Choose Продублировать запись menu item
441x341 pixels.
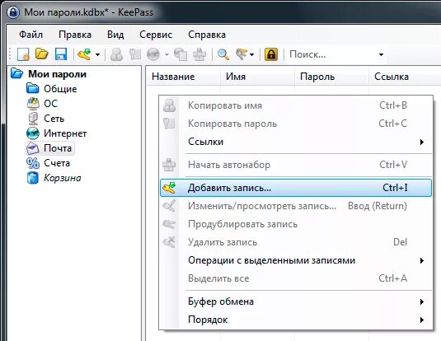pos(296,224)
